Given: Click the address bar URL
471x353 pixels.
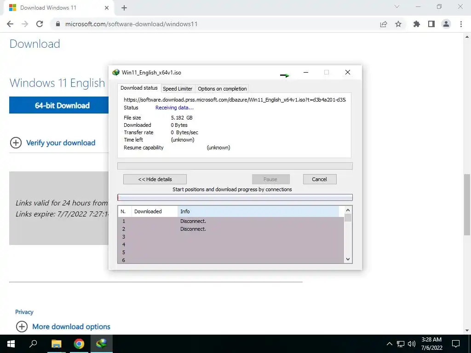Looking at the screenshot, I should [x=131, y=24].
